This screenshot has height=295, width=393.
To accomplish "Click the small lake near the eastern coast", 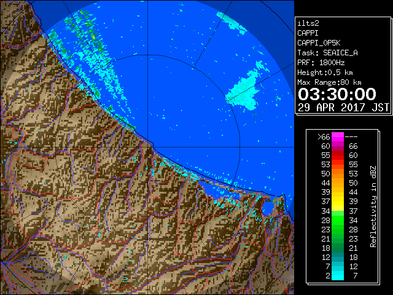I will [x=268, y=208].
